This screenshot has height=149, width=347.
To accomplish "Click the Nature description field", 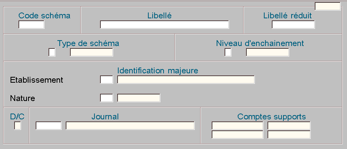I will [139, 98].
